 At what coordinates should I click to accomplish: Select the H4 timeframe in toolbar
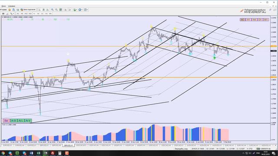point(38,13)
